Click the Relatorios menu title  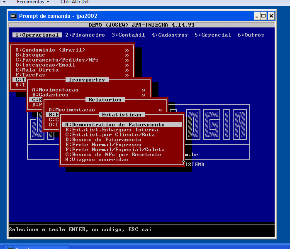(105, 100)
